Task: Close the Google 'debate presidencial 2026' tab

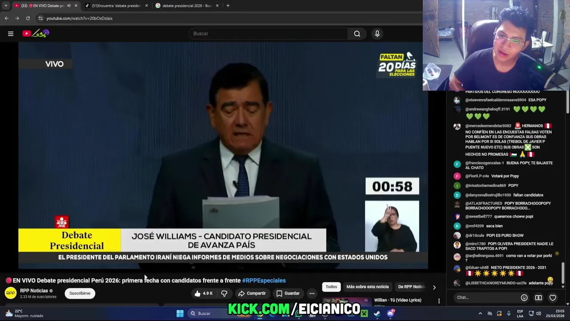Action: 217,5
